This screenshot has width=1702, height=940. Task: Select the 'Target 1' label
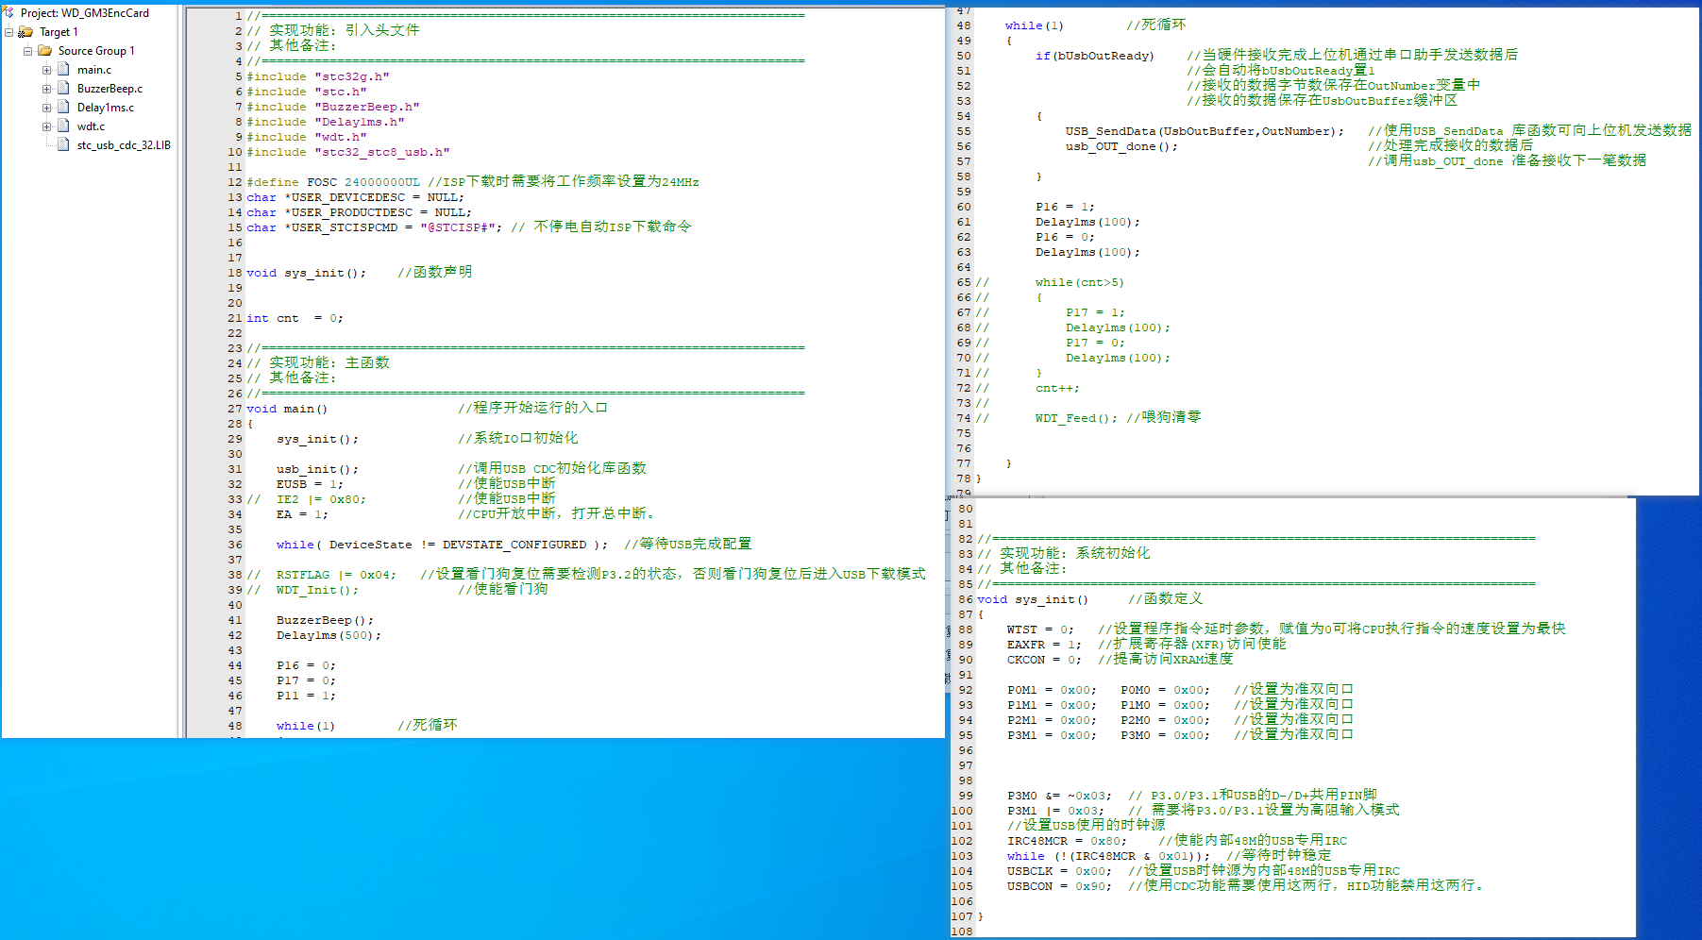coord(59,32)
